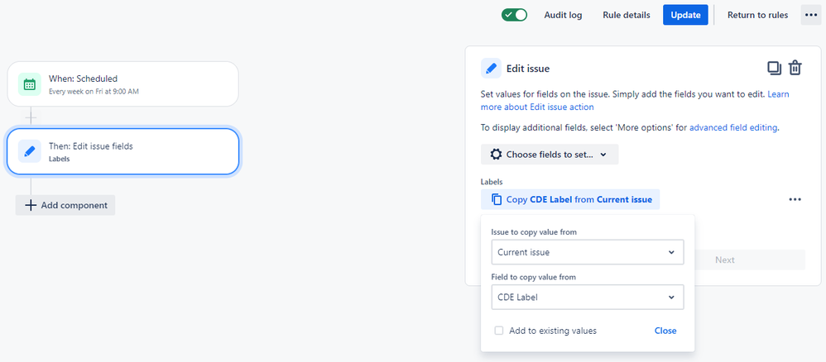Image resolution: width=826 pixels, height=362 pixels.
Task: Click the green calendar trigger icon
Action: coord(30,84)
